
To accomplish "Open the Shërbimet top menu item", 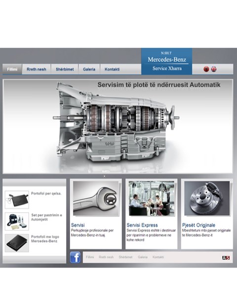I will tap(65, 69).
